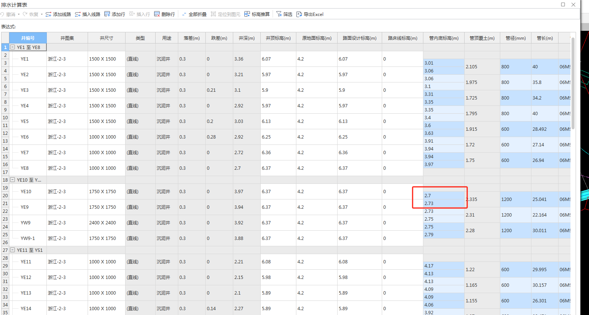Screen dimensions: 589x315
Task: Select the well number cell YW9-1
Action: pos(28,238)
